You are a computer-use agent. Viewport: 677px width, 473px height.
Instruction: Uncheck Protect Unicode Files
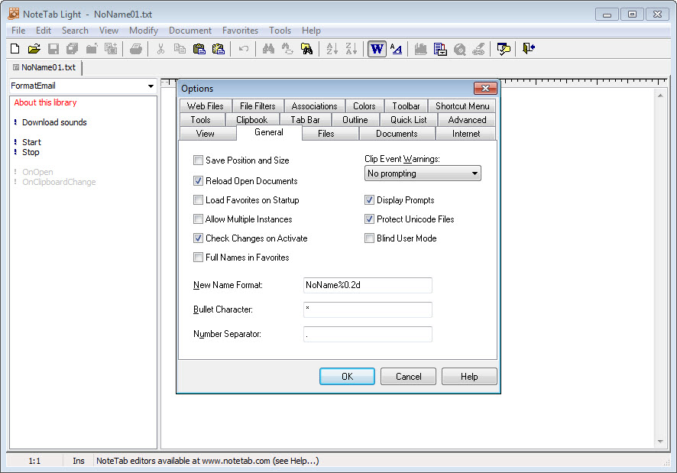(369, 219)
